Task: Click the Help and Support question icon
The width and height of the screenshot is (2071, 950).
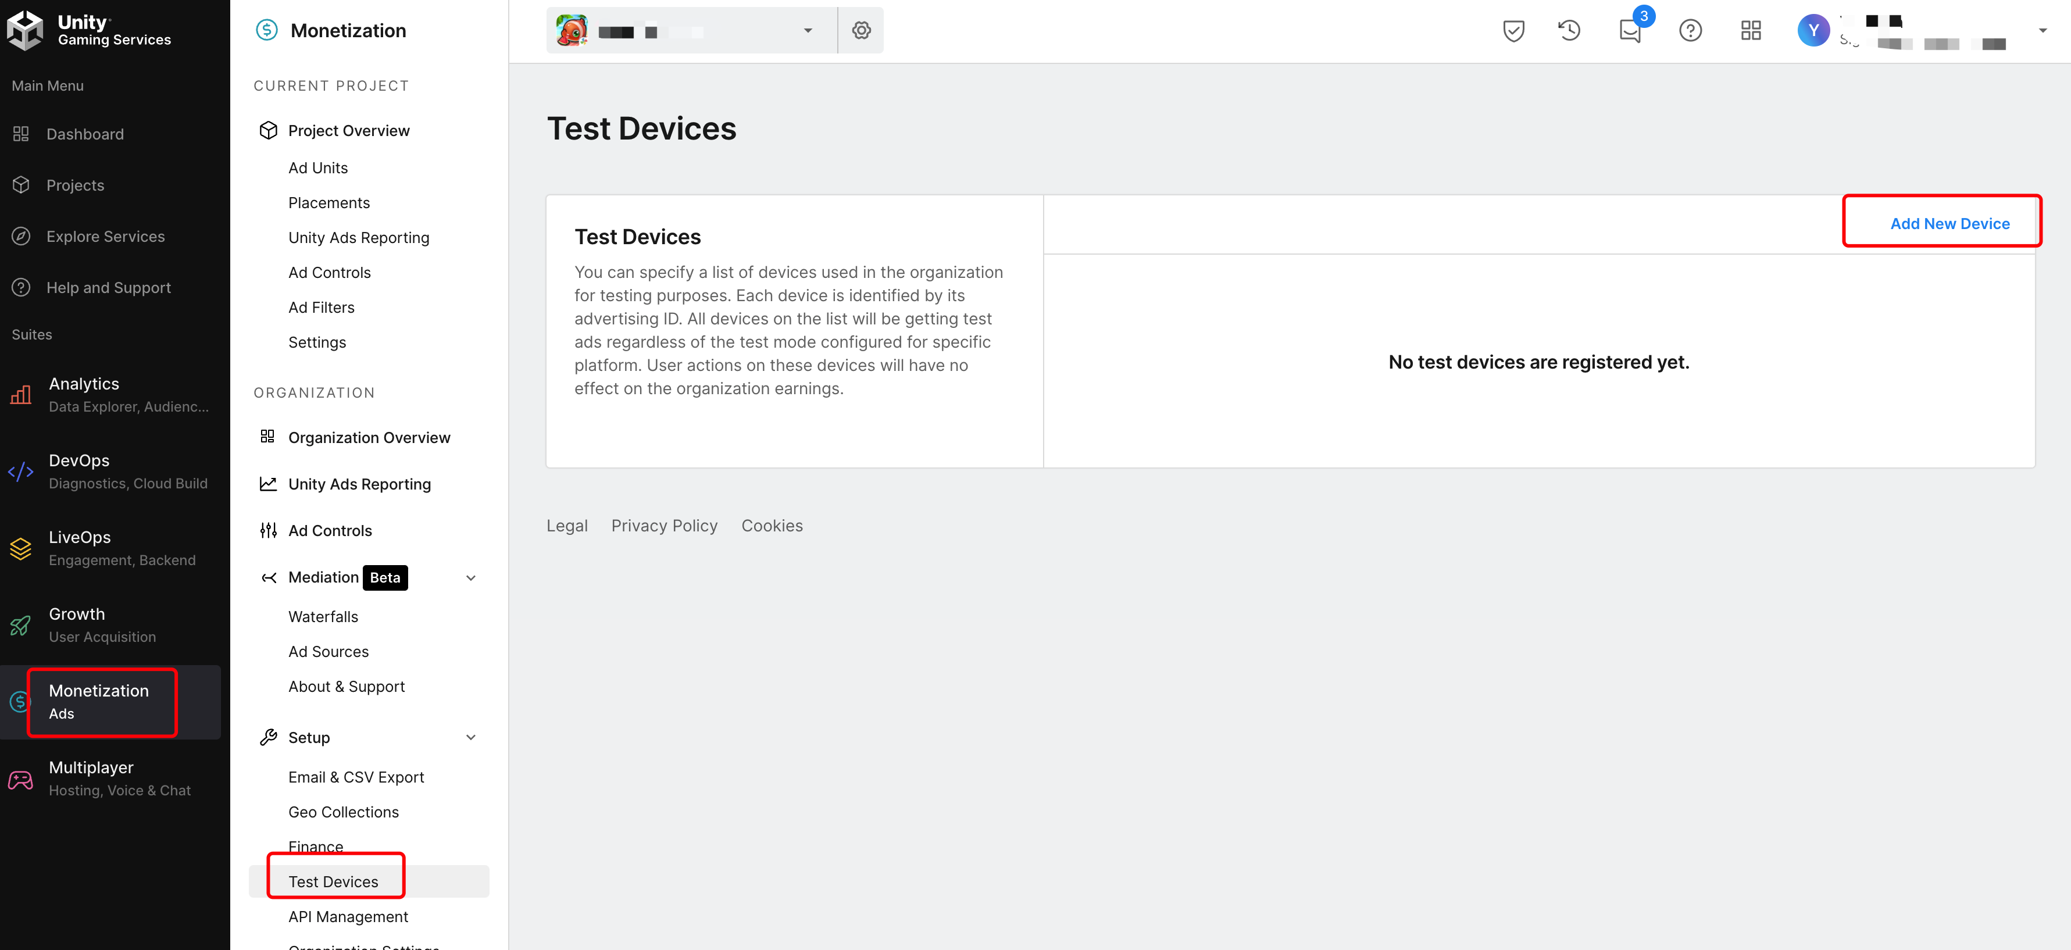Action: coord(21,287)
